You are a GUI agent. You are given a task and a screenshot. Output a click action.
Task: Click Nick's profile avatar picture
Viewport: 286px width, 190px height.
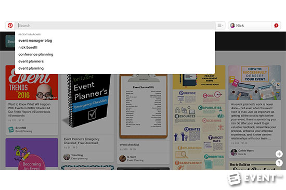click(x=232, y=26)
